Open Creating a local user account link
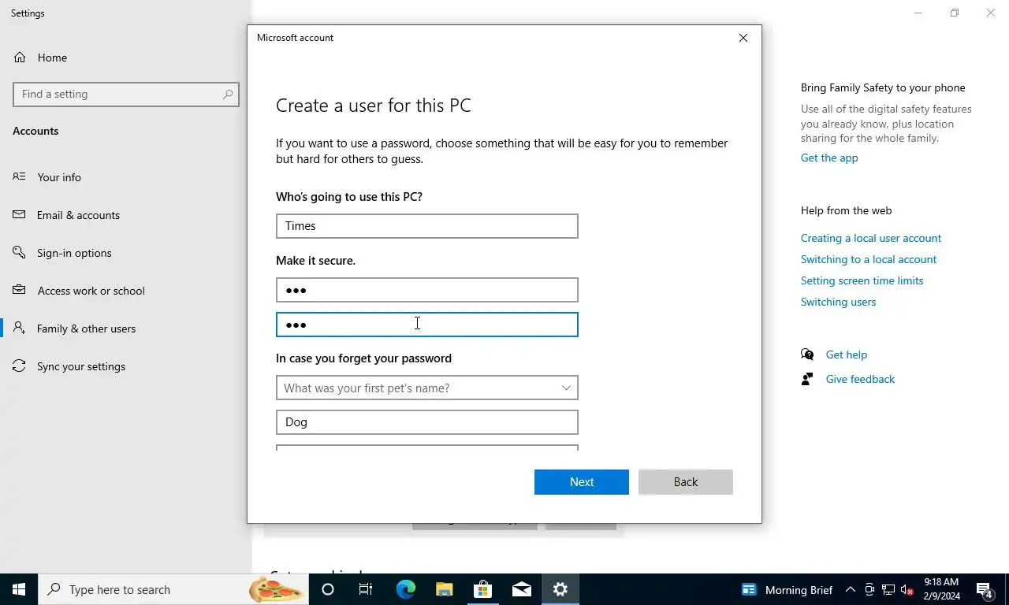The image size is (1009, 605). (x=871, y=238)
